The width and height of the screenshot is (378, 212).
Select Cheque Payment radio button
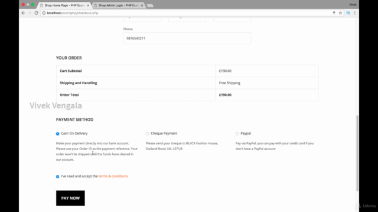point(147,134)
